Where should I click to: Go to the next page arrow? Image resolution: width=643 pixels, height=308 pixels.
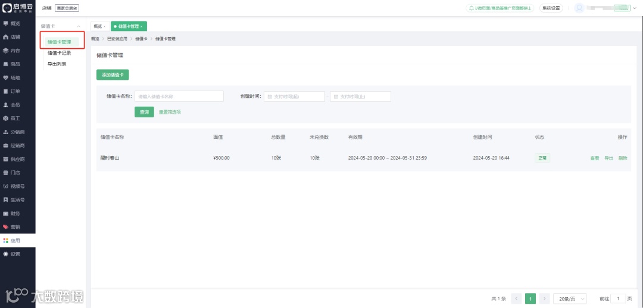click(x=544, y=298)
